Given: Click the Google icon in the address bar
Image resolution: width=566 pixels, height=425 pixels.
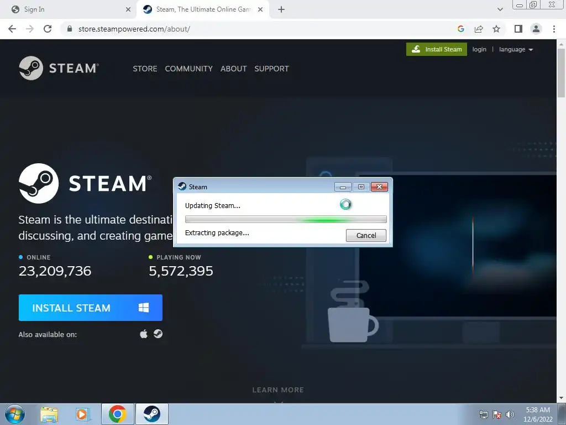Looking at the screenshot, I should (x=460, y=29).
